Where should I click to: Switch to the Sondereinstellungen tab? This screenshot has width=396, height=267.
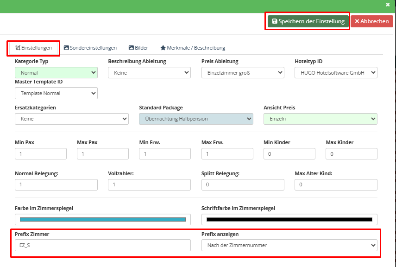[90, 48]
